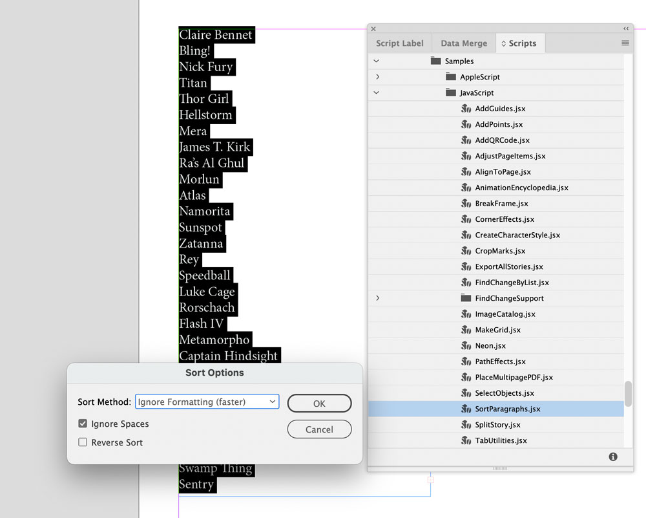Open the Sort Method dropdown
The width and height of the screenshot is (646, 518).
tap(207, 402)
